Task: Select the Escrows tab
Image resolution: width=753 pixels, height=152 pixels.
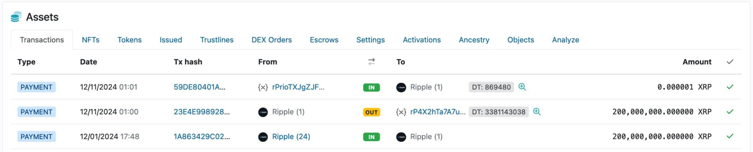Action: (x=324, y=40)
